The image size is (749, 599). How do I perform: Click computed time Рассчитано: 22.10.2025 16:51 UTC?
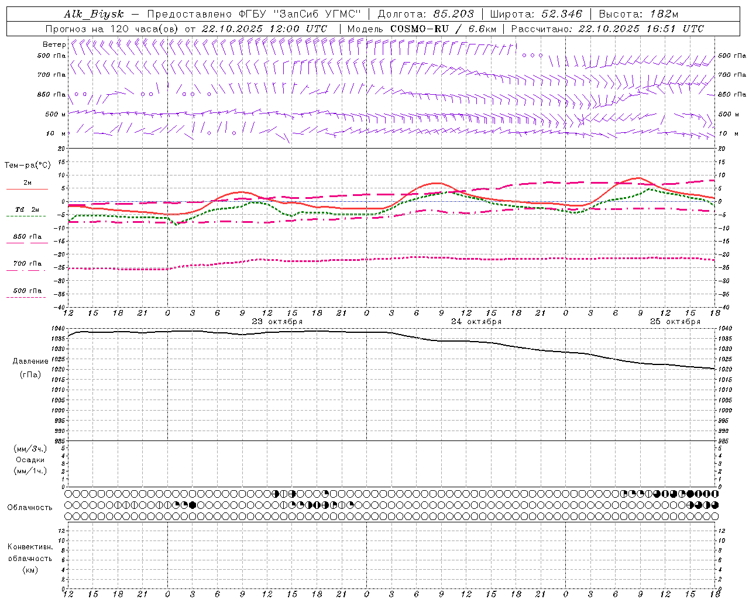coord(607,29)
